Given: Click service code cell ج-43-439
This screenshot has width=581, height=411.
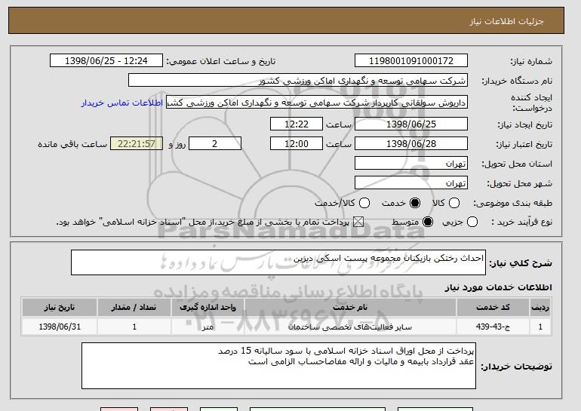Looking at the screenshot, I should (x=493, y=327).
